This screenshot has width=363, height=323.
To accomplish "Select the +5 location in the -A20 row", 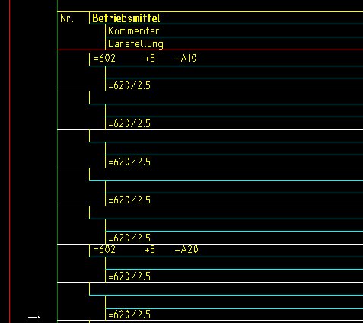I will coord(150,250).
